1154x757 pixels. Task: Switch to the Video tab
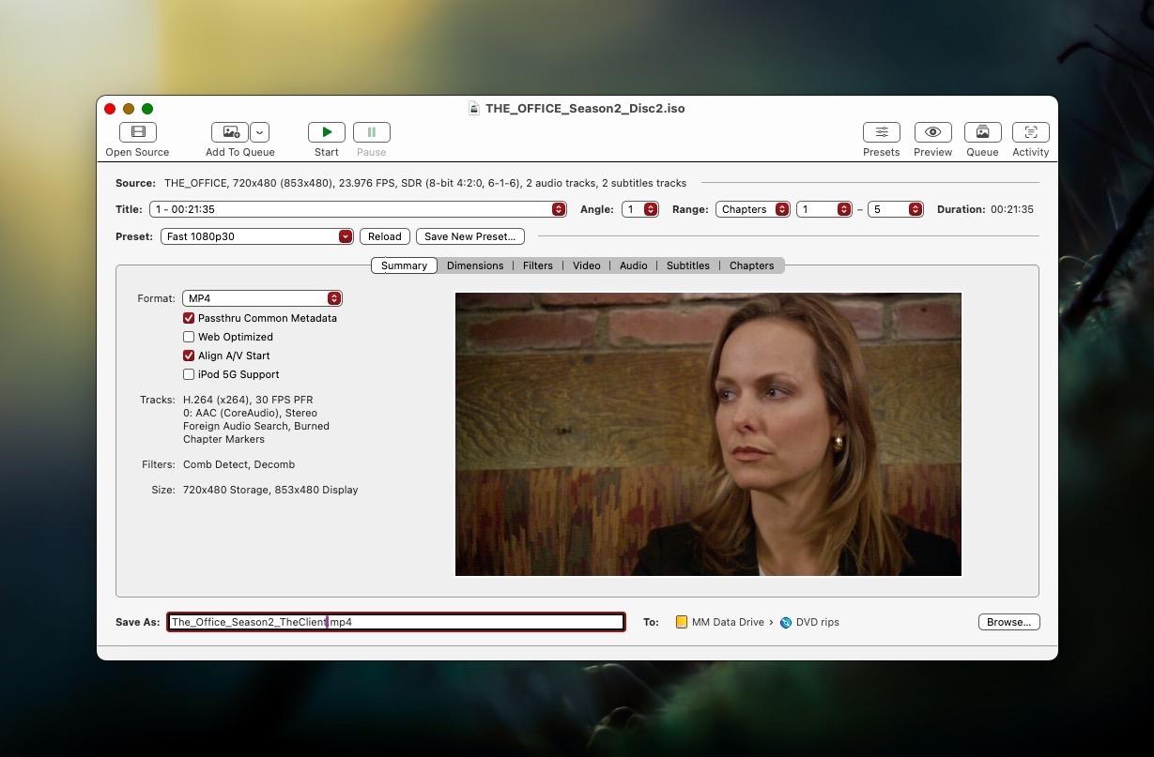click(587, 265)
